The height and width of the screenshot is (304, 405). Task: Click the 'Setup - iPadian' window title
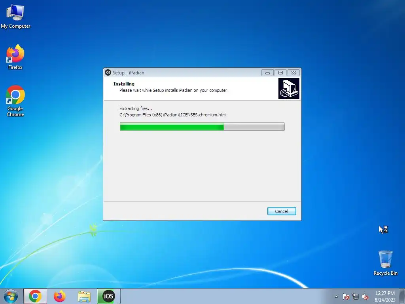[129, 73]
